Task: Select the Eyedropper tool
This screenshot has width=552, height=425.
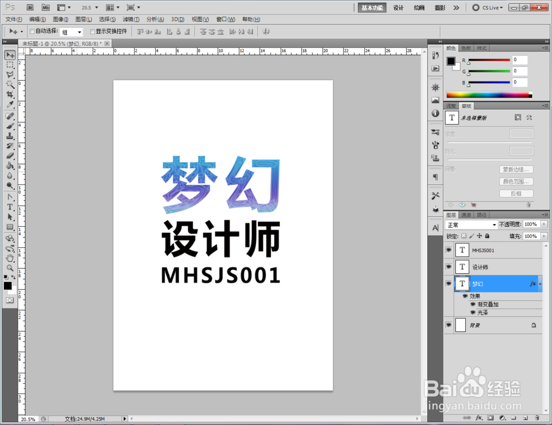Action: pos(10,104)
